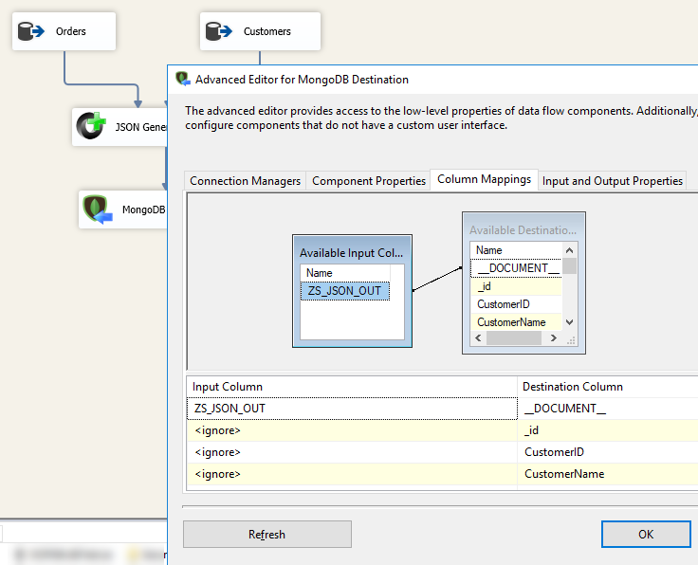Switch to the Component Properties tab
Screen dimensions: 698x565
(369, 181)
